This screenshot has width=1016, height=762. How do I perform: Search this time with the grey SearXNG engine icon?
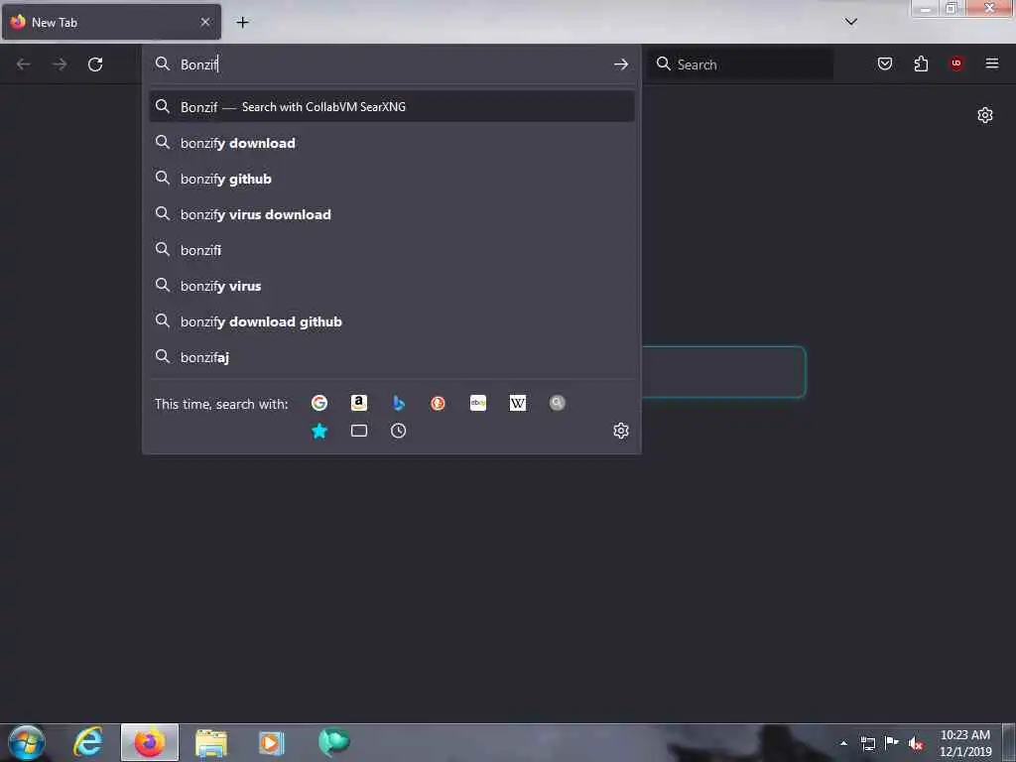(558, 403)
